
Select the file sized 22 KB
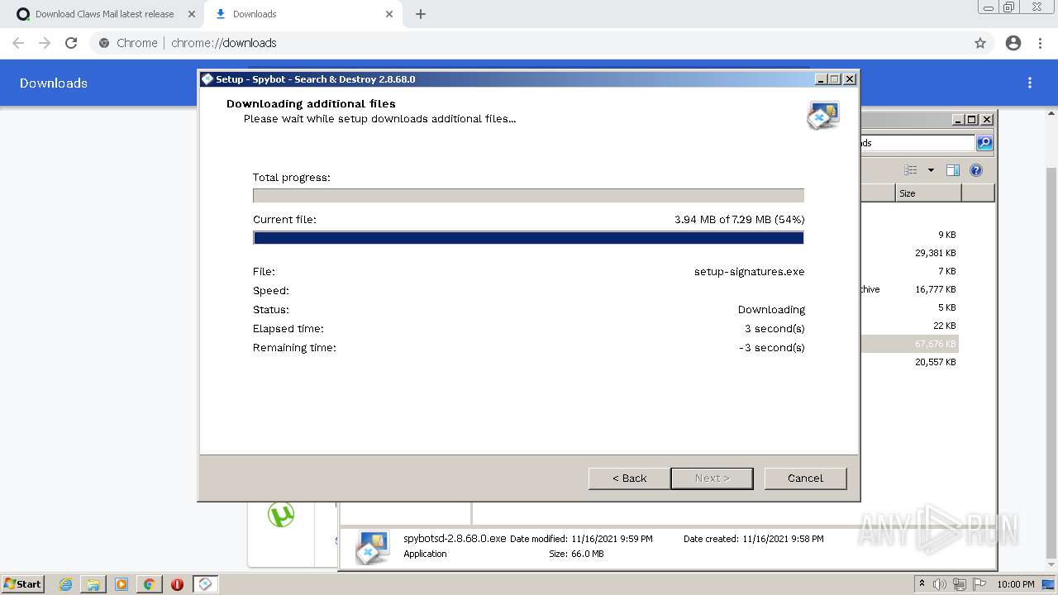tap(945, 326)
